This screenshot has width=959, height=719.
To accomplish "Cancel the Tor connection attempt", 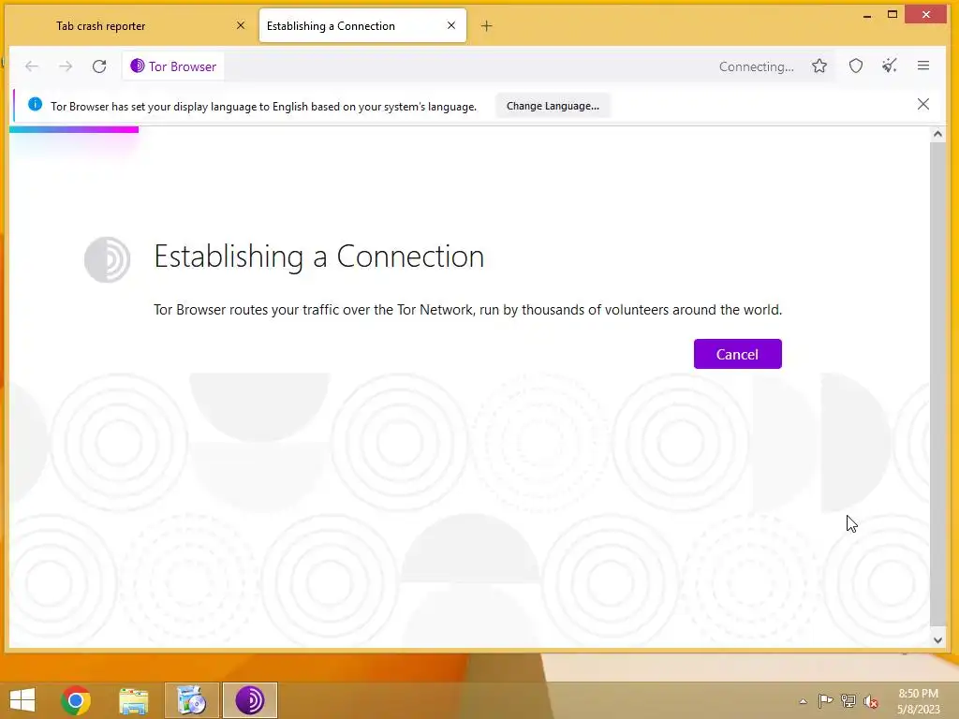I will (x=738, y=354).
